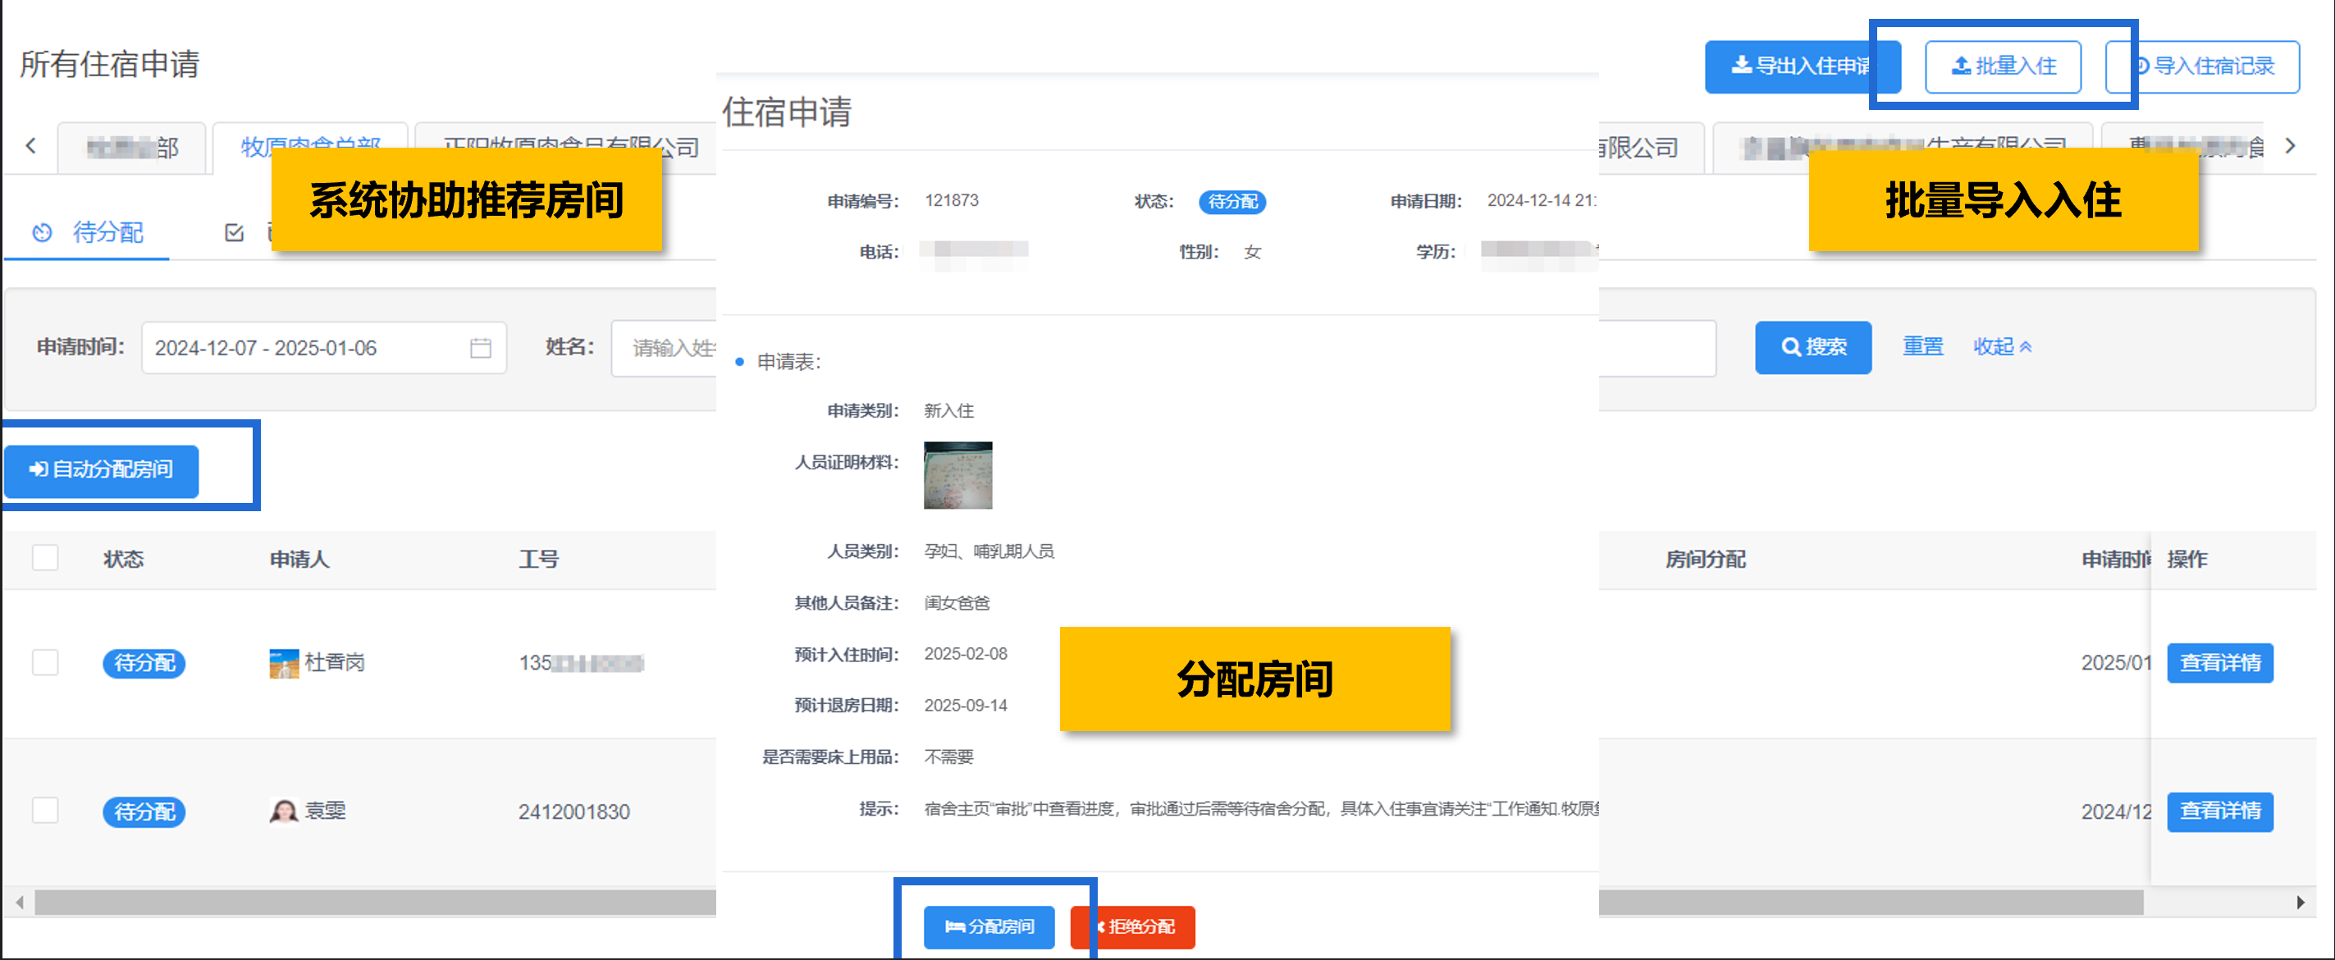Open the 申请时间 date range picker
This screenshot has height=960, width=2335.
pos(323,348)
